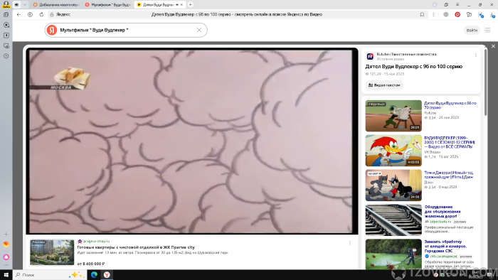The width and height of the screenshot is (498, 280).
Task: Clear the search query with the X icon
Action: (199, 30)
